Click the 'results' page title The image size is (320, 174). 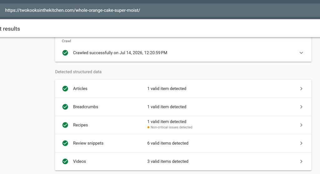point(12,29)
